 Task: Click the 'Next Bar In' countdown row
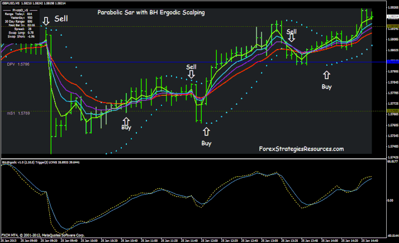[x=22, y=25]
